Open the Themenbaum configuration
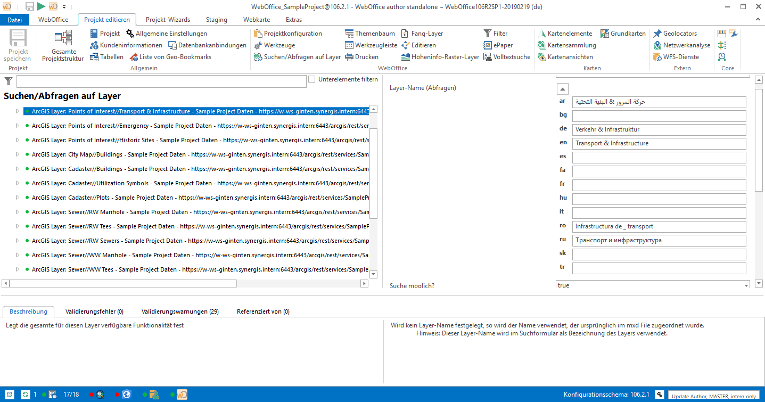 (370, 33)
